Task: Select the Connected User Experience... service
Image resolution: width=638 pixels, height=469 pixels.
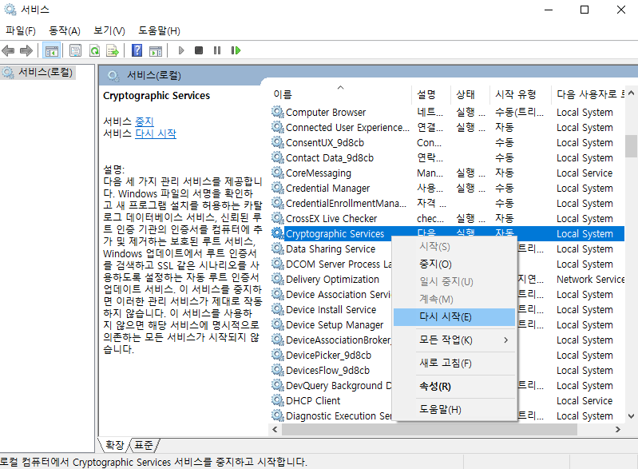Action: tap(447, 127)
